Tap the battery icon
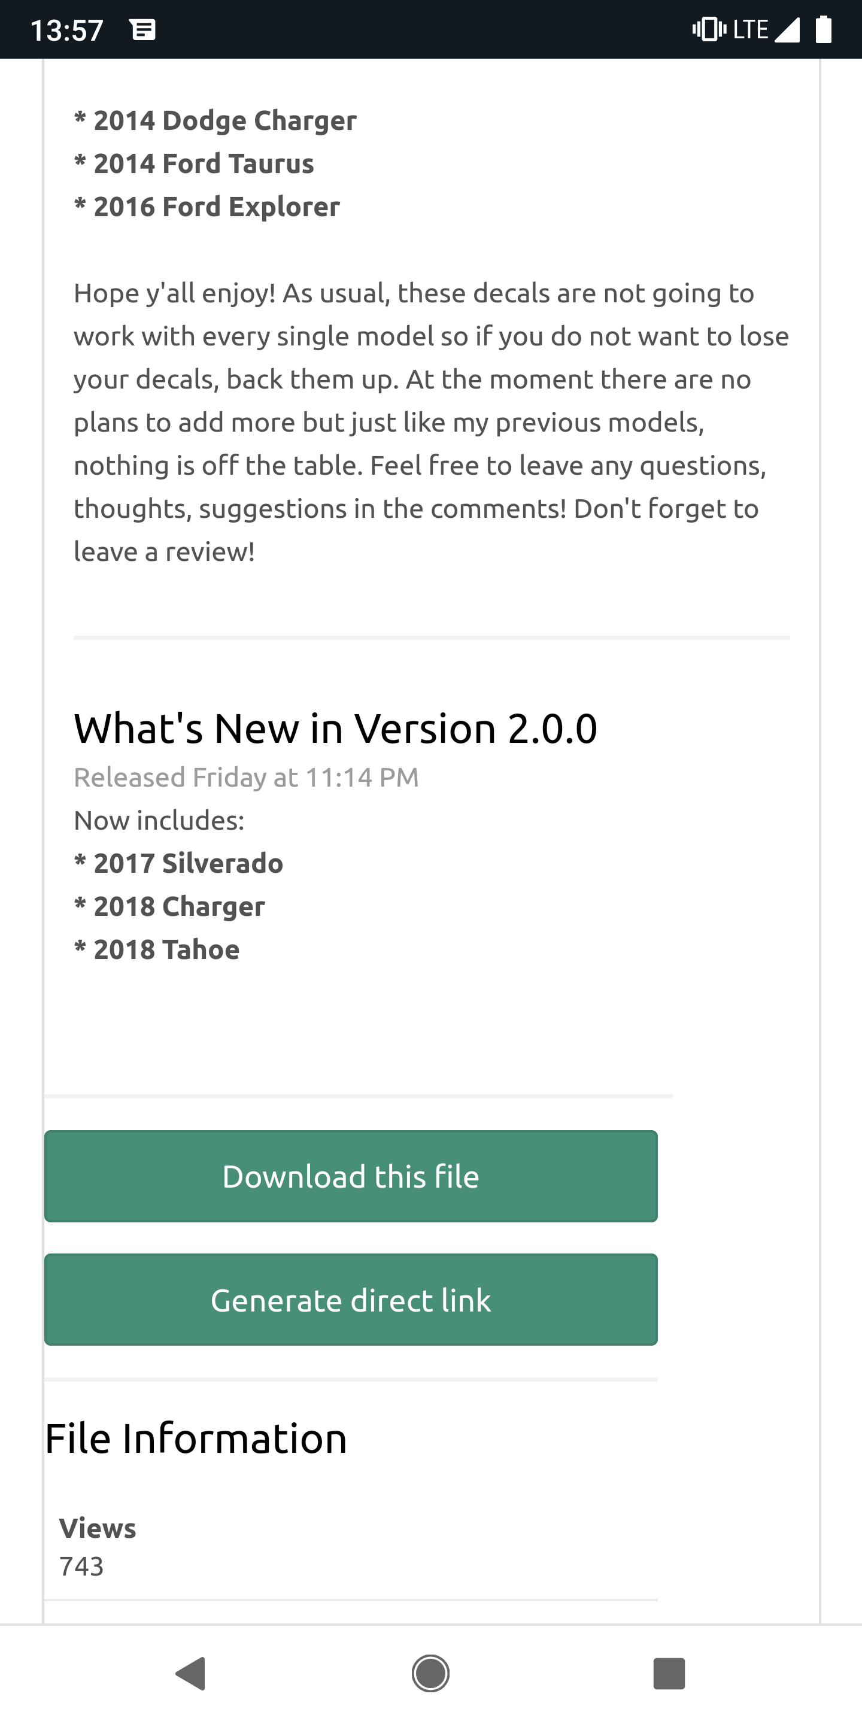The height and width of the screenshot is (1724, 862). [x=824, y=29]
